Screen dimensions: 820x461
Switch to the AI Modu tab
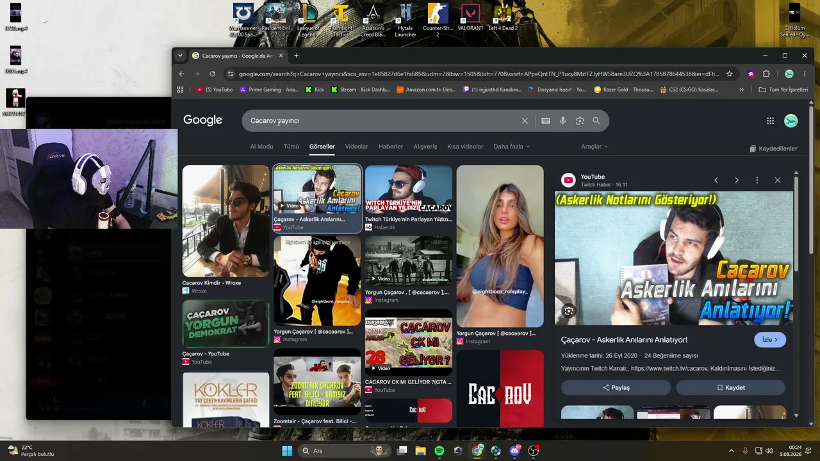coord(261,147)
